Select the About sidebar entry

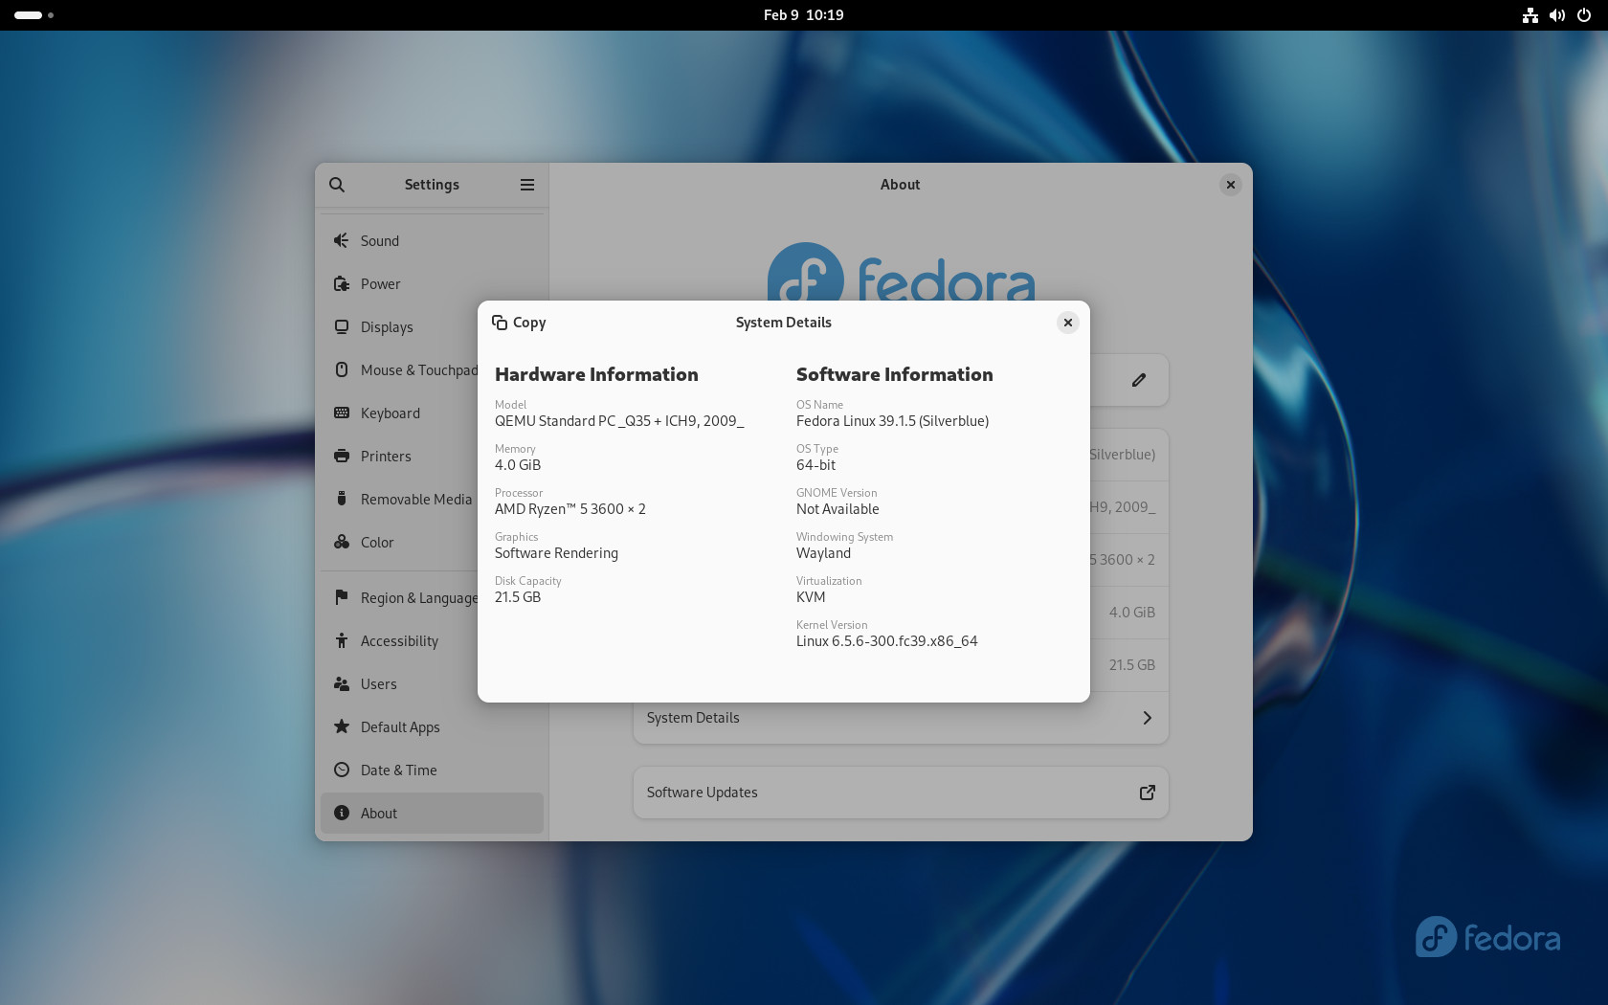[x=432, y=814]
